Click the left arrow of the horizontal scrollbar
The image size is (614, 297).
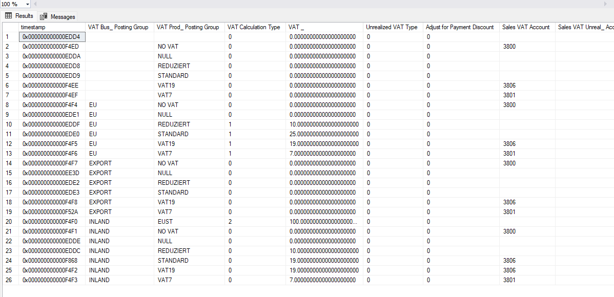coord(35,4)
